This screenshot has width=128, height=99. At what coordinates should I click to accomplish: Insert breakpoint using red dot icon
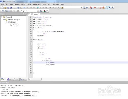95,8
